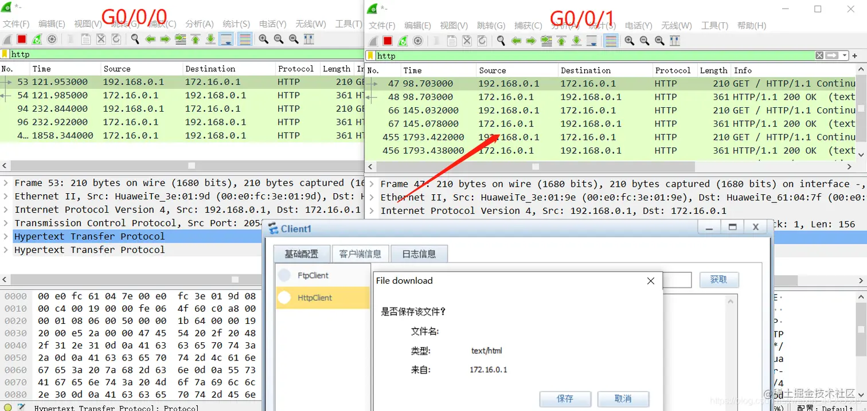
Task: Click go-to-packet icon in G0/0/0 toolbar
Action: 180,39
